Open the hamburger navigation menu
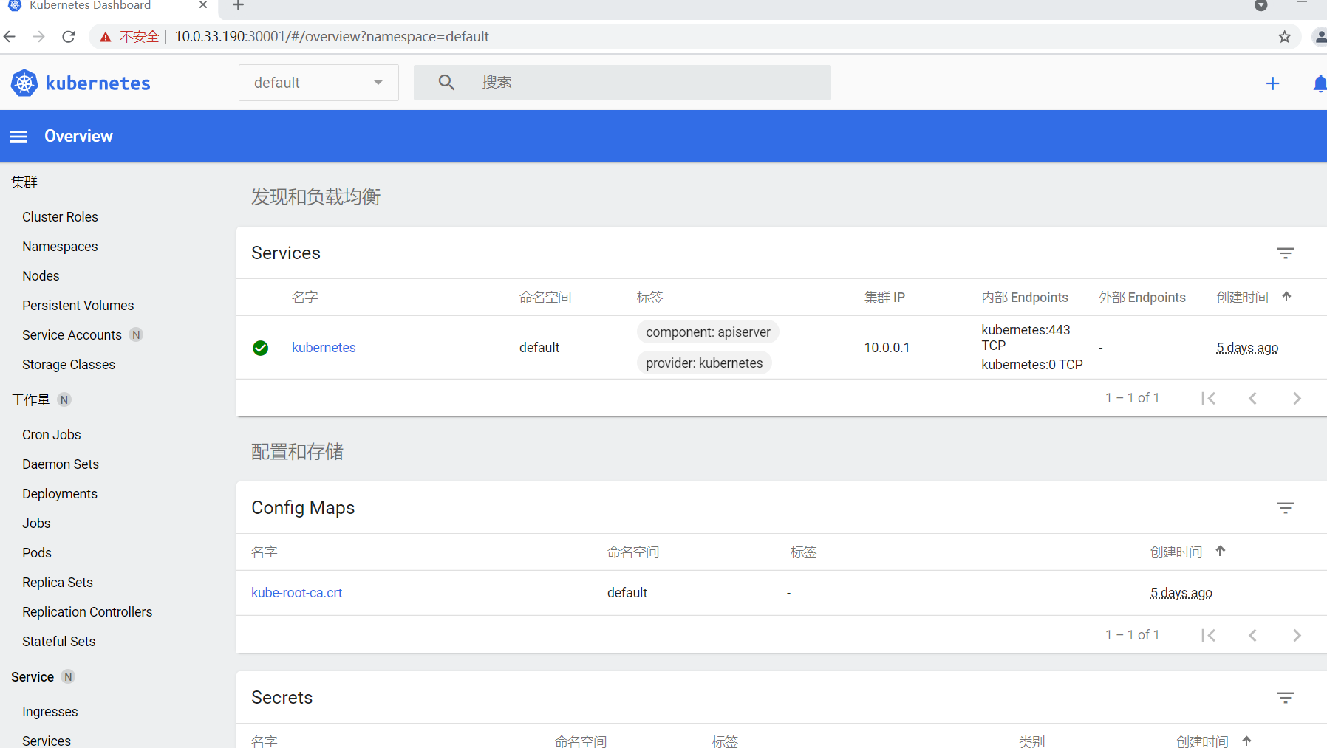 (18, 137)
